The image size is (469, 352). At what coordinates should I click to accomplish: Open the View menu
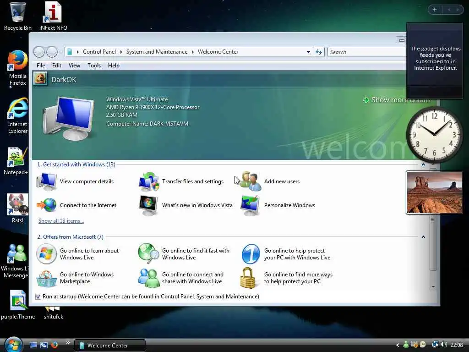(x=74, y=66)
